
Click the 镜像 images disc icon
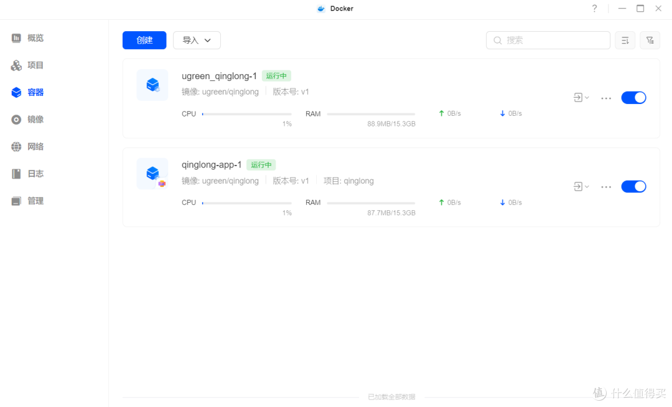tap(16, 119)
